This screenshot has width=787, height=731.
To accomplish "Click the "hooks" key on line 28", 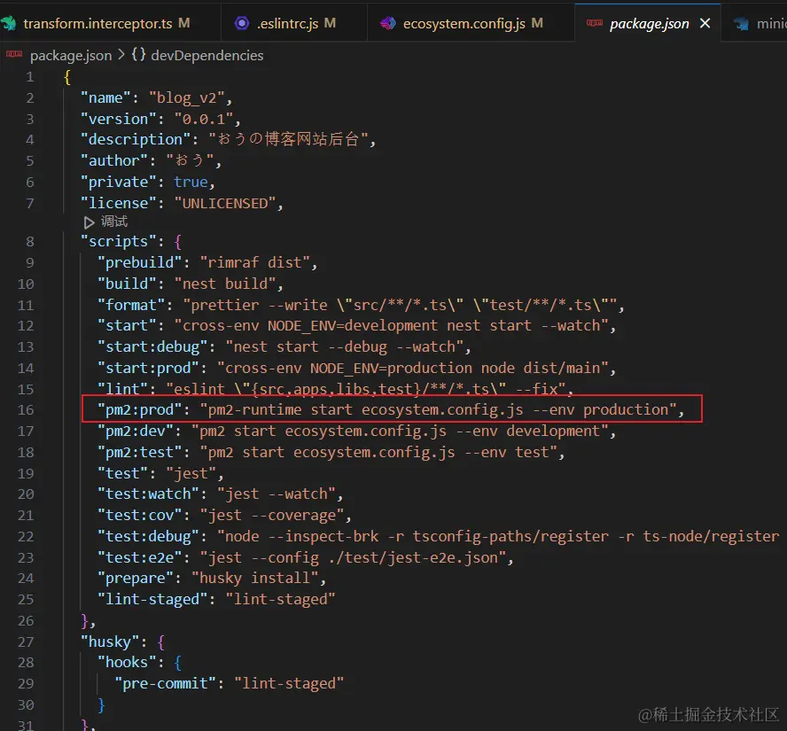I will pos(127,662).
